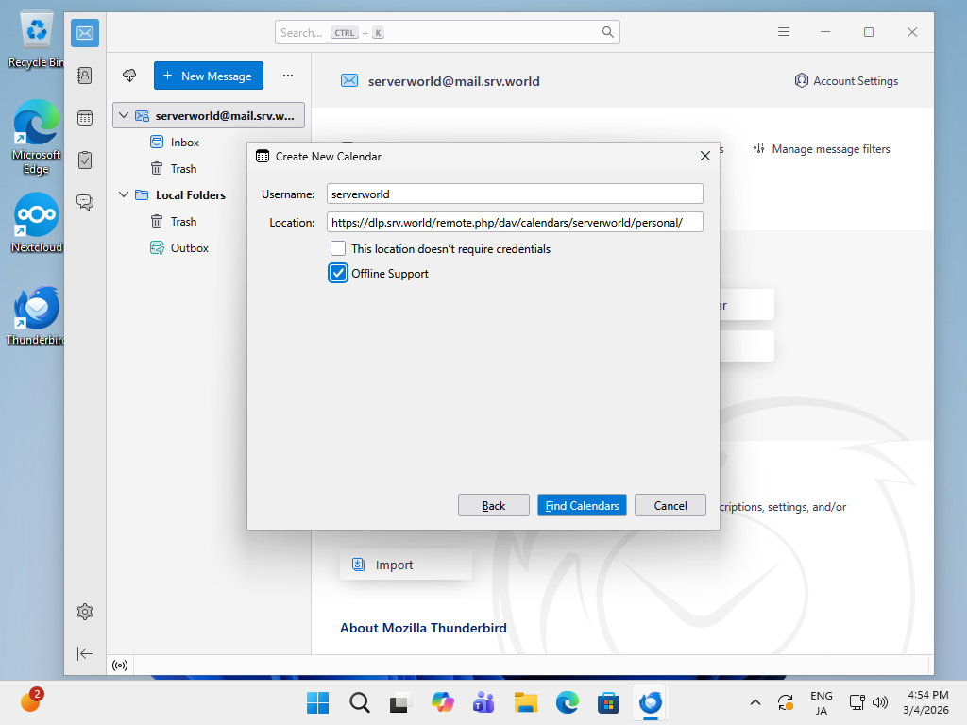The image size is (967, 725).
Task: Click the Import button
Action: (x=406, y=565)
